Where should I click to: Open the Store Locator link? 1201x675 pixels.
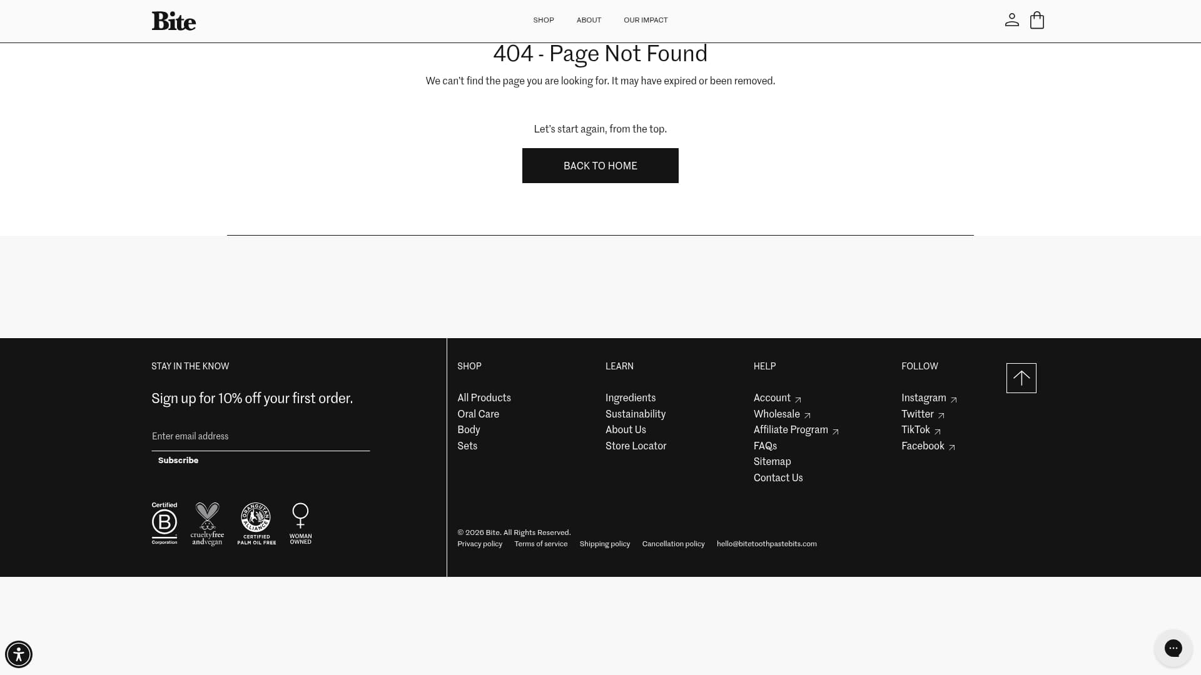click(636, 446)
